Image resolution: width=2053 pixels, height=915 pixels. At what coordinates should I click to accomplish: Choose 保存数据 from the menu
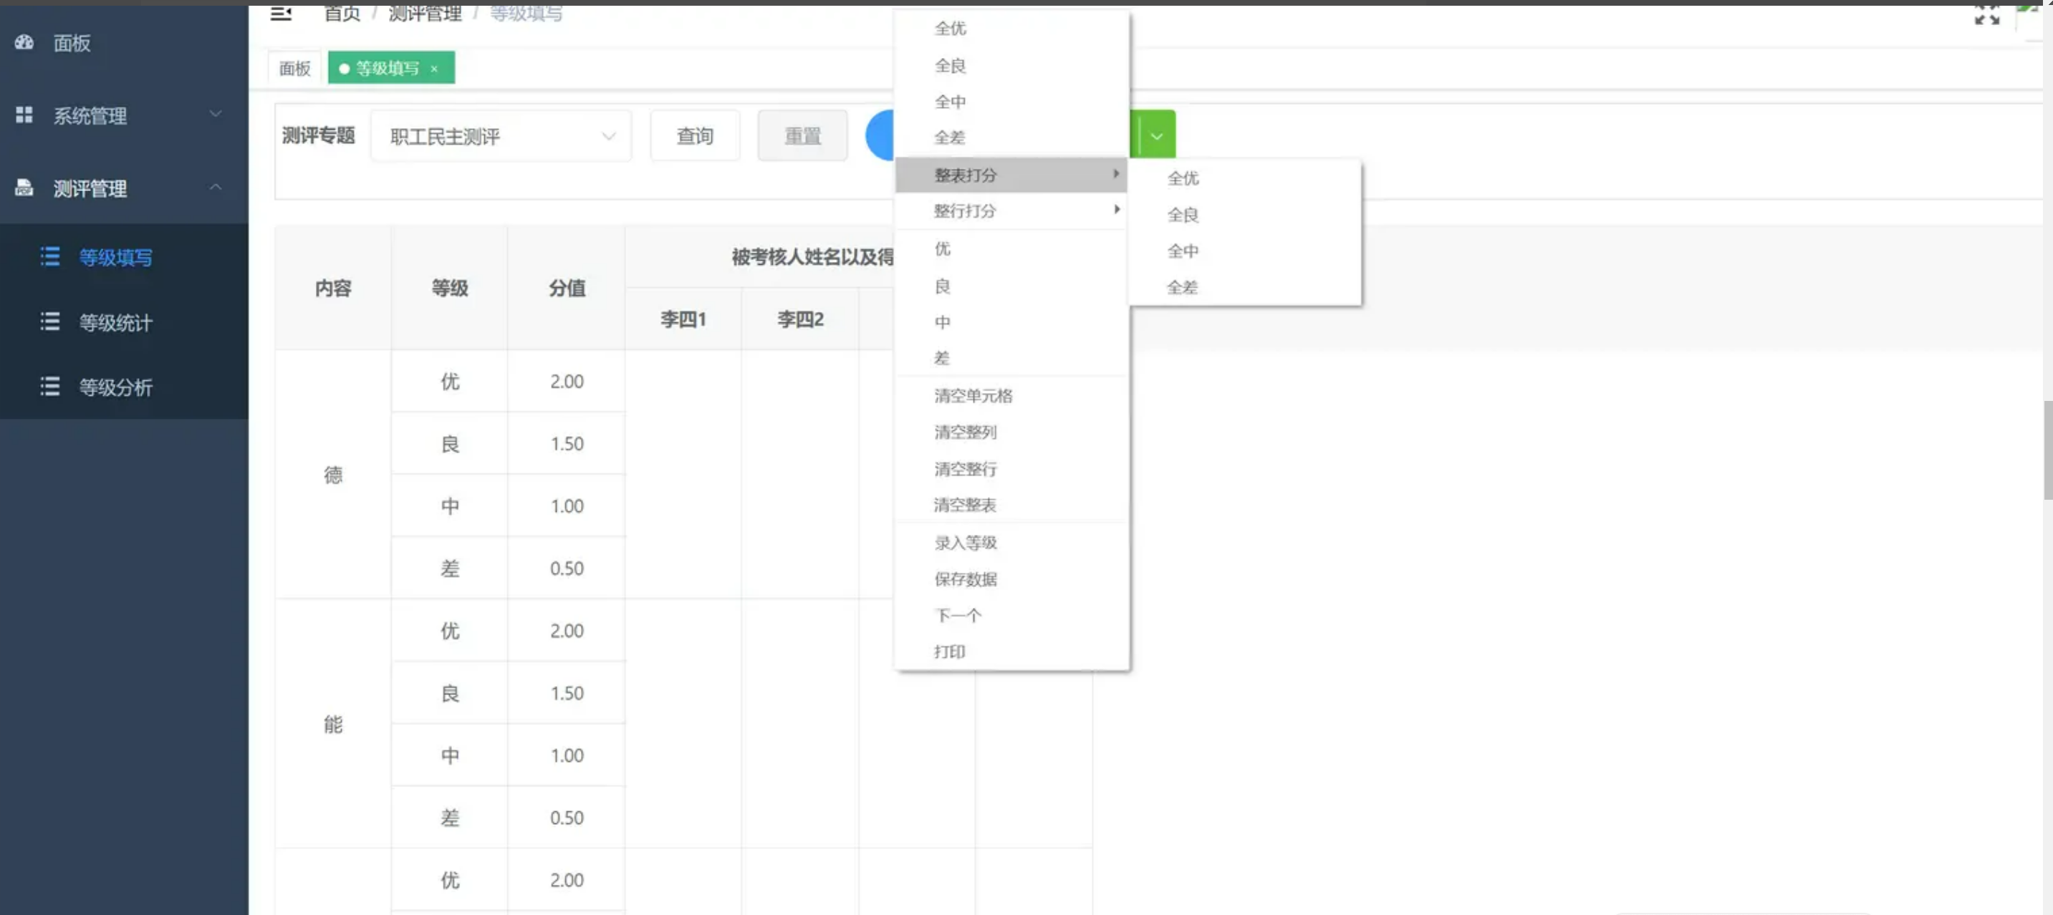[x=964, y=579]
